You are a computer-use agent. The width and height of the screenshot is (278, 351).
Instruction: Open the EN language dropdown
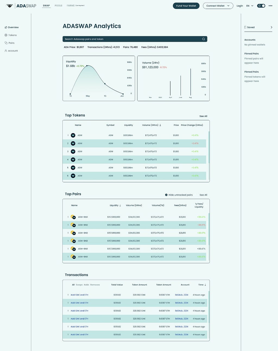click(250, 6)
